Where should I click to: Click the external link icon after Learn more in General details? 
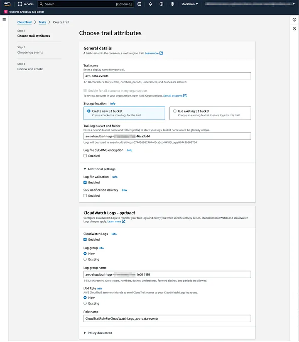point(161,53)
